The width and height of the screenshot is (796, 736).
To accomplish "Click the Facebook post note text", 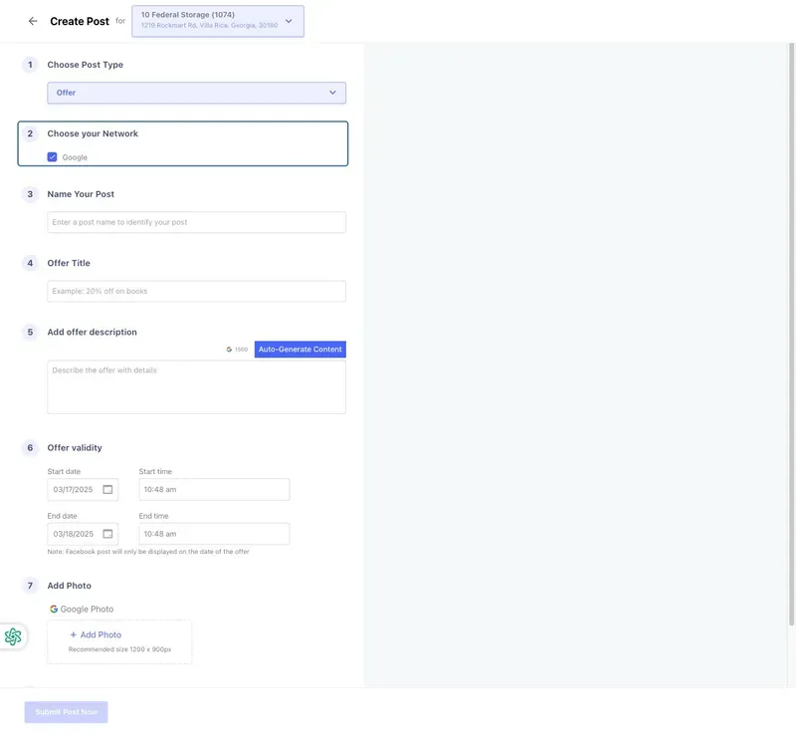I will 148,552.
